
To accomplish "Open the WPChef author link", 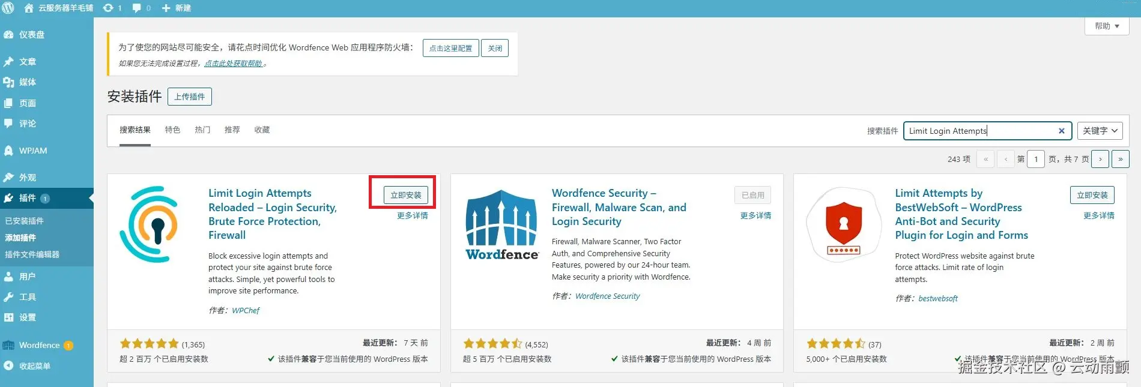I will (246, 310).
